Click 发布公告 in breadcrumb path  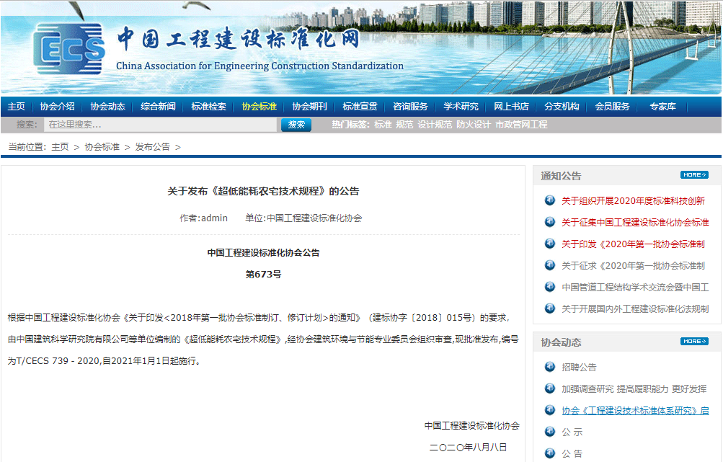click(x=153, y=146)
